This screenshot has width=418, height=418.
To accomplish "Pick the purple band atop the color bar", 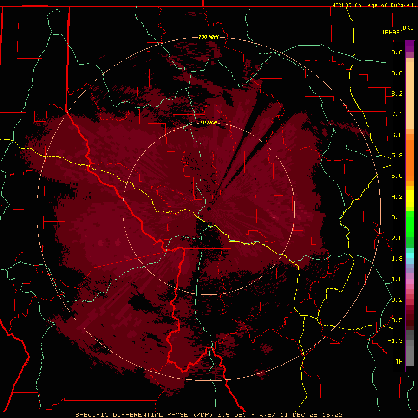I will tap(410, 46).
